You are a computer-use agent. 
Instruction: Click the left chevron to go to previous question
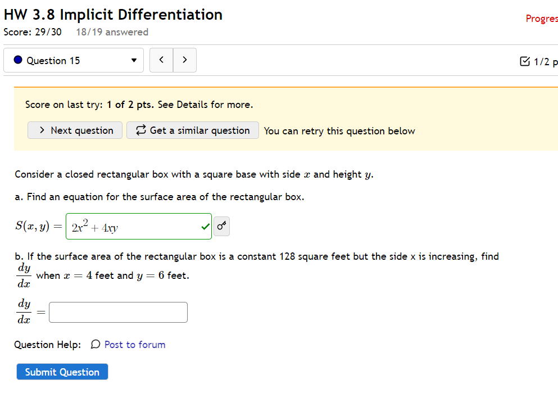coord(161,59)
